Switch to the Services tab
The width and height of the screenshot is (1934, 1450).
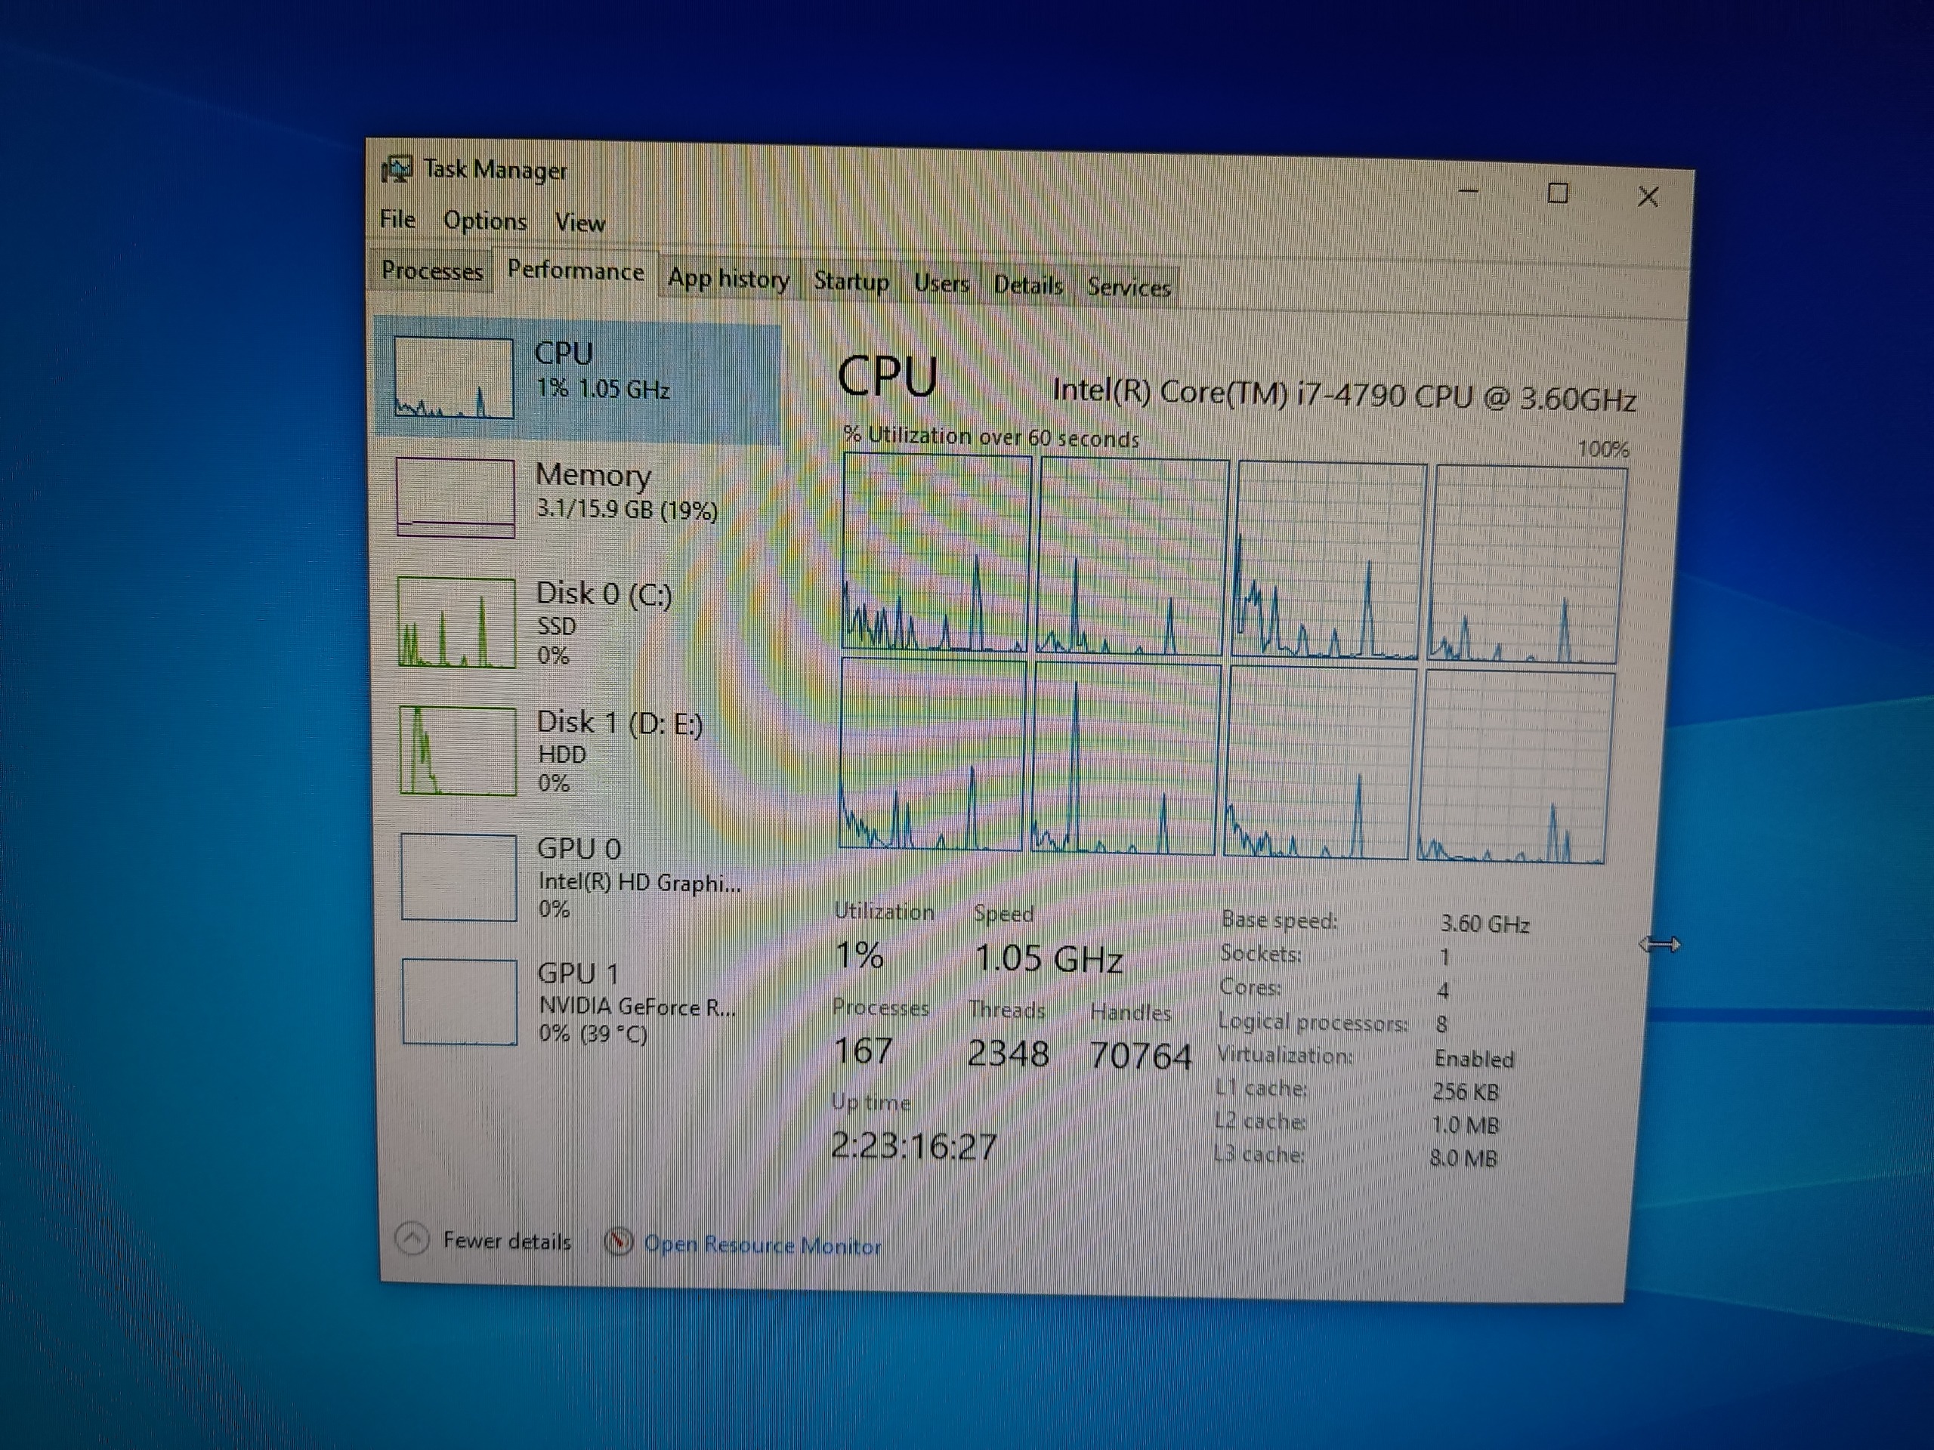tap(1128, 288)
